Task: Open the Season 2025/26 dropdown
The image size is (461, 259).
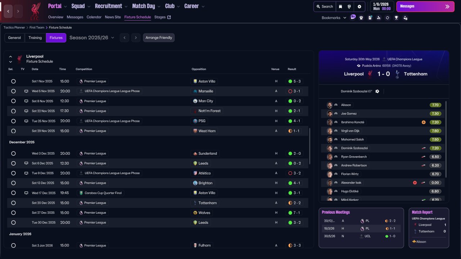Action: 92,38
